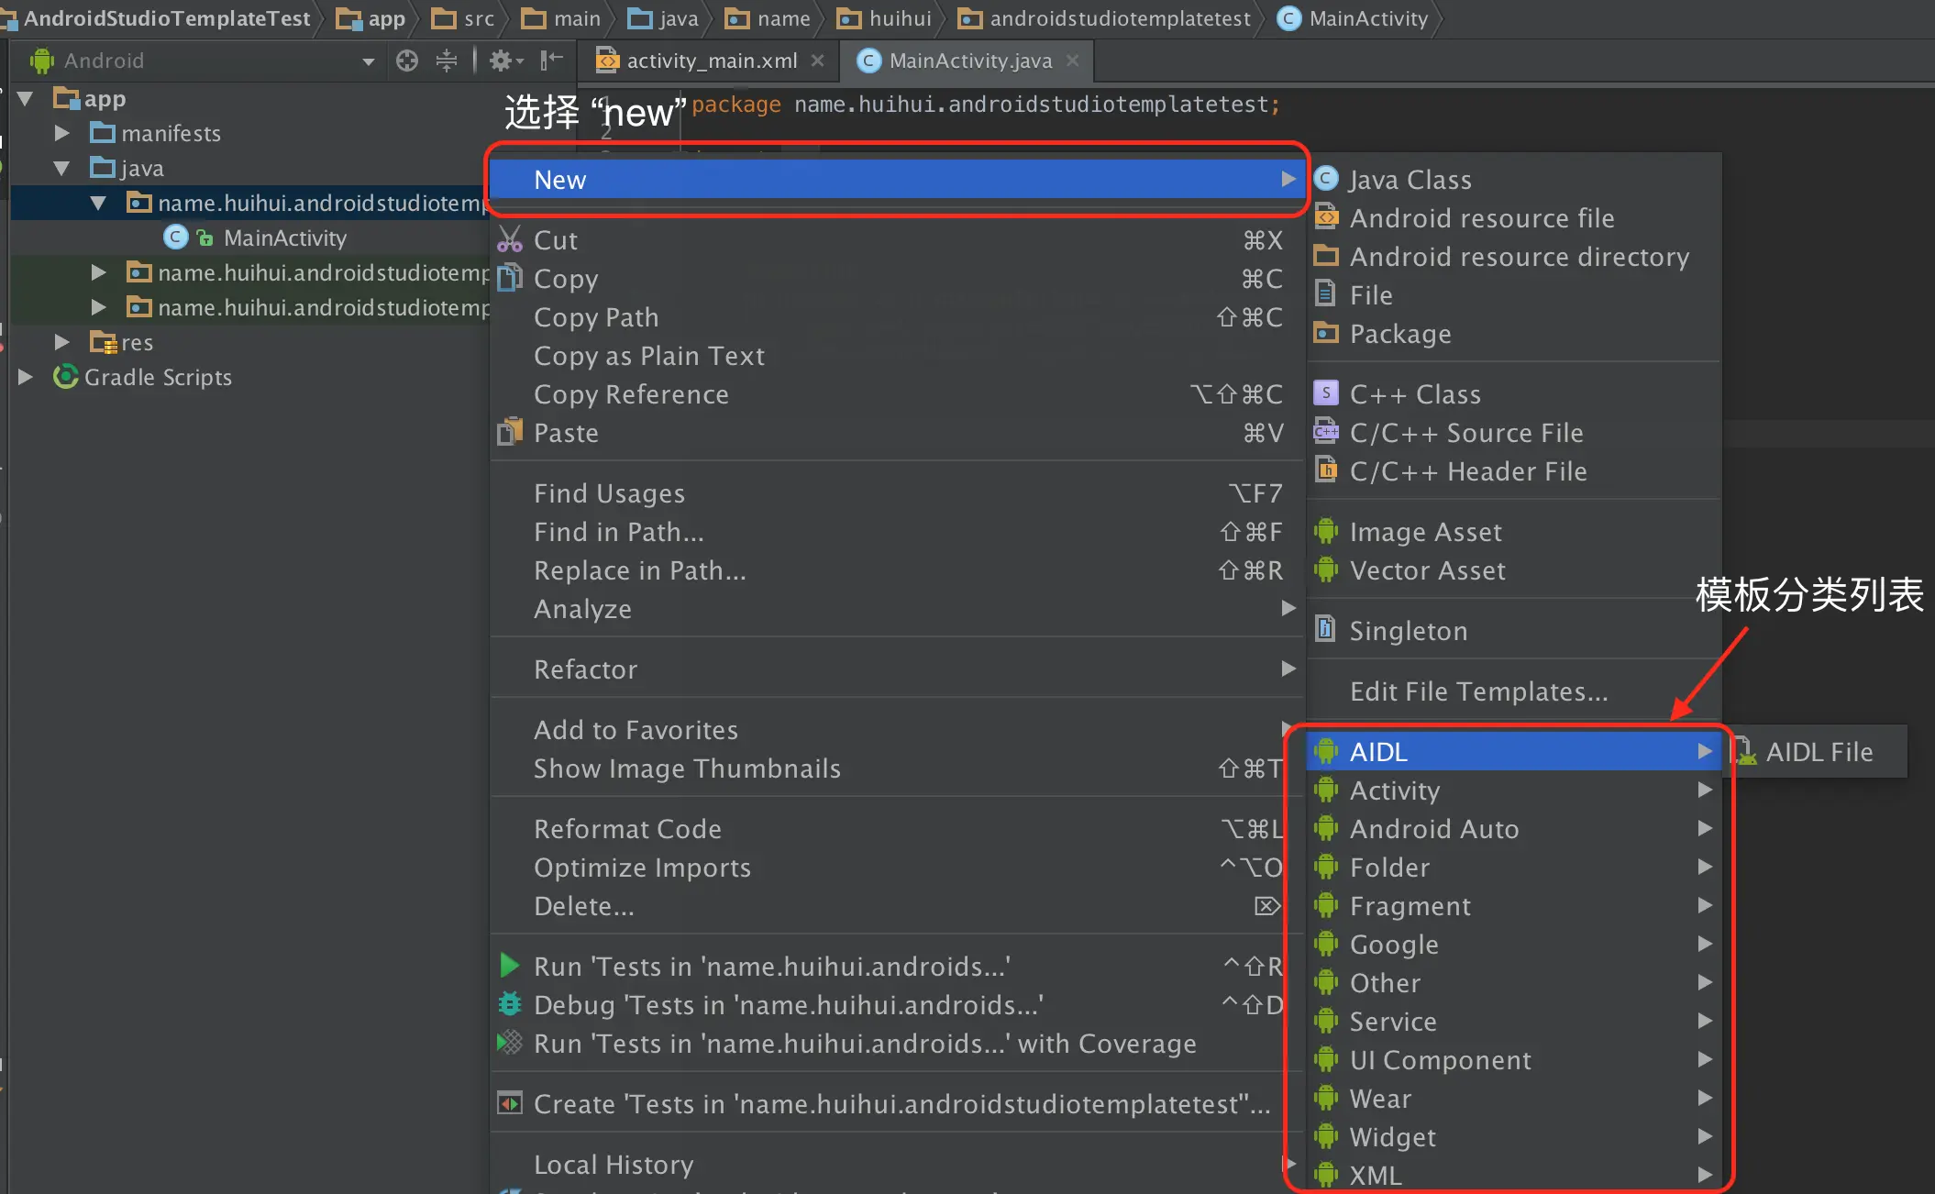Image resolution: width=1935 pixels, height=1194 pixels.
Task: Open the Refactor submenu
Action: point(585,669)
